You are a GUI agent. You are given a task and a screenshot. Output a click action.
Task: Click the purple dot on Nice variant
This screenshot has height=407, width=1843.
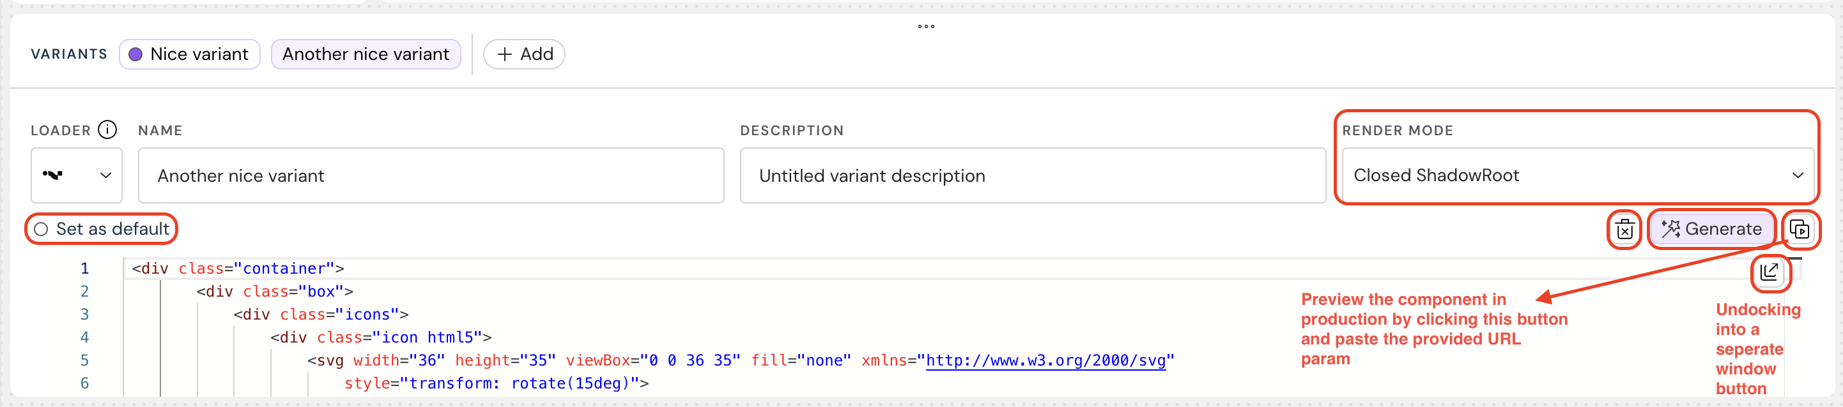click(x=135, y=54)
